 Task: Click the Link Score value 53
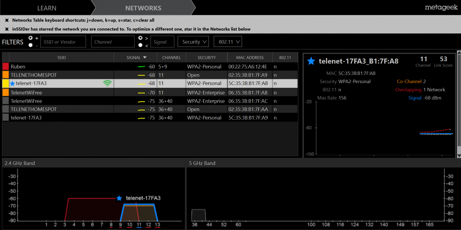tap(444, 59)
